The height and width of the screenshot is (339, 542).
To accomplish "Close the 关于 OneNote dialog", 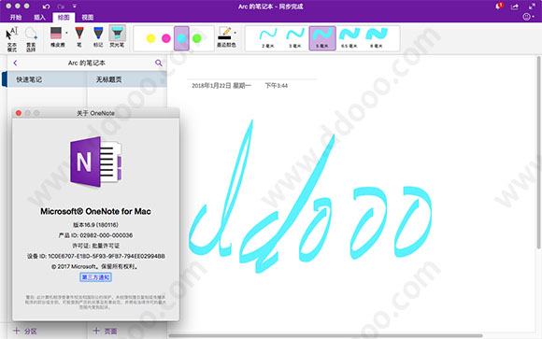I will [x=19, y=113].
